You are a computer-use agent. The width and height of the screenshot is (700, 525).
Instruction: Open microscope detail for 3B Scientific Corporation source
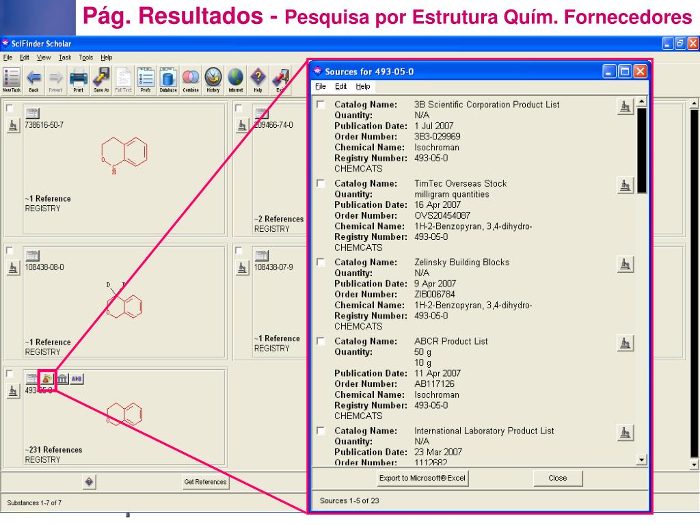pyautogui.click(x=625, y=106)
